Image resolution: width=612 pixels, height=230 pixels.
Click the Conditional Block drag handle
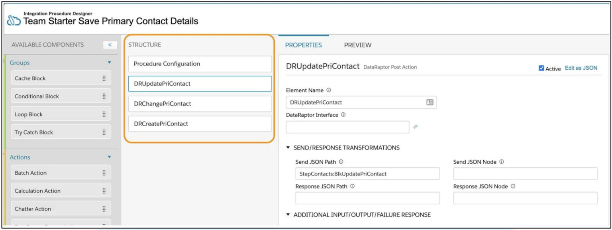[104, 96]
